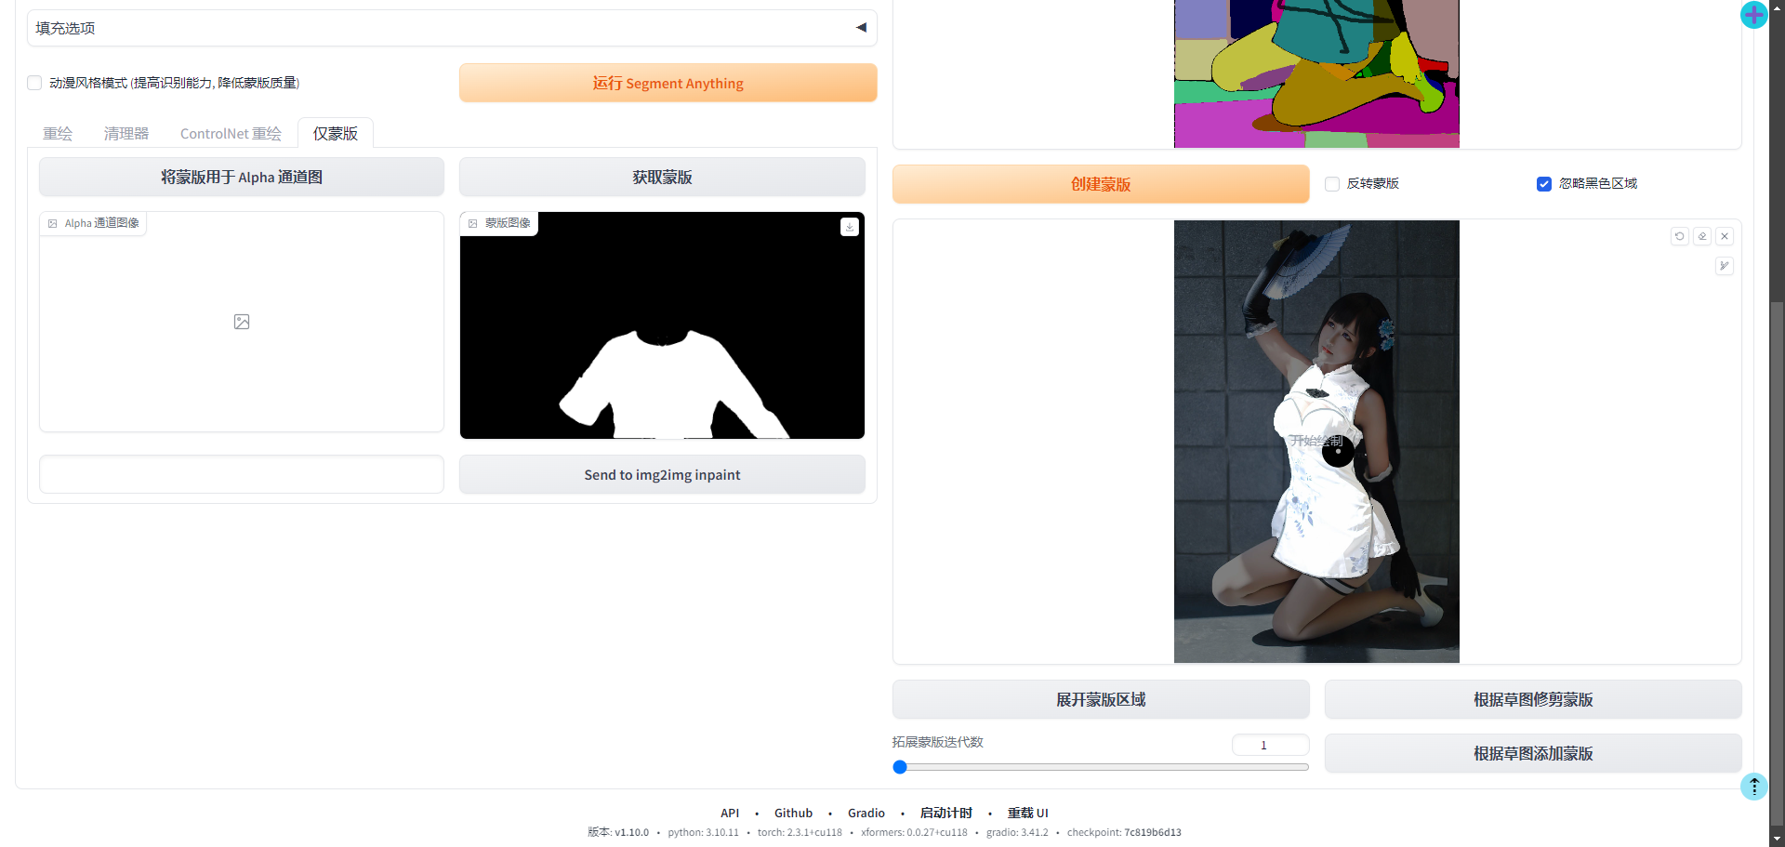The height and width of the screenshot is (847, 1785).
Task: Open the ControlNet 重绘 tab
Action: [231, 134]
